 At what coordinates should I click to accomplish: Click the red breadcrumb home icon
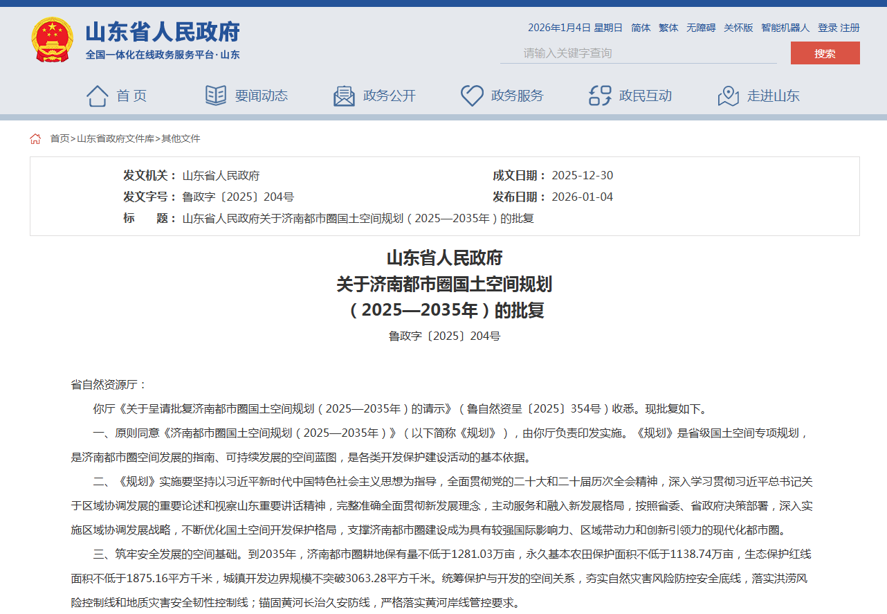pos(35,138)
